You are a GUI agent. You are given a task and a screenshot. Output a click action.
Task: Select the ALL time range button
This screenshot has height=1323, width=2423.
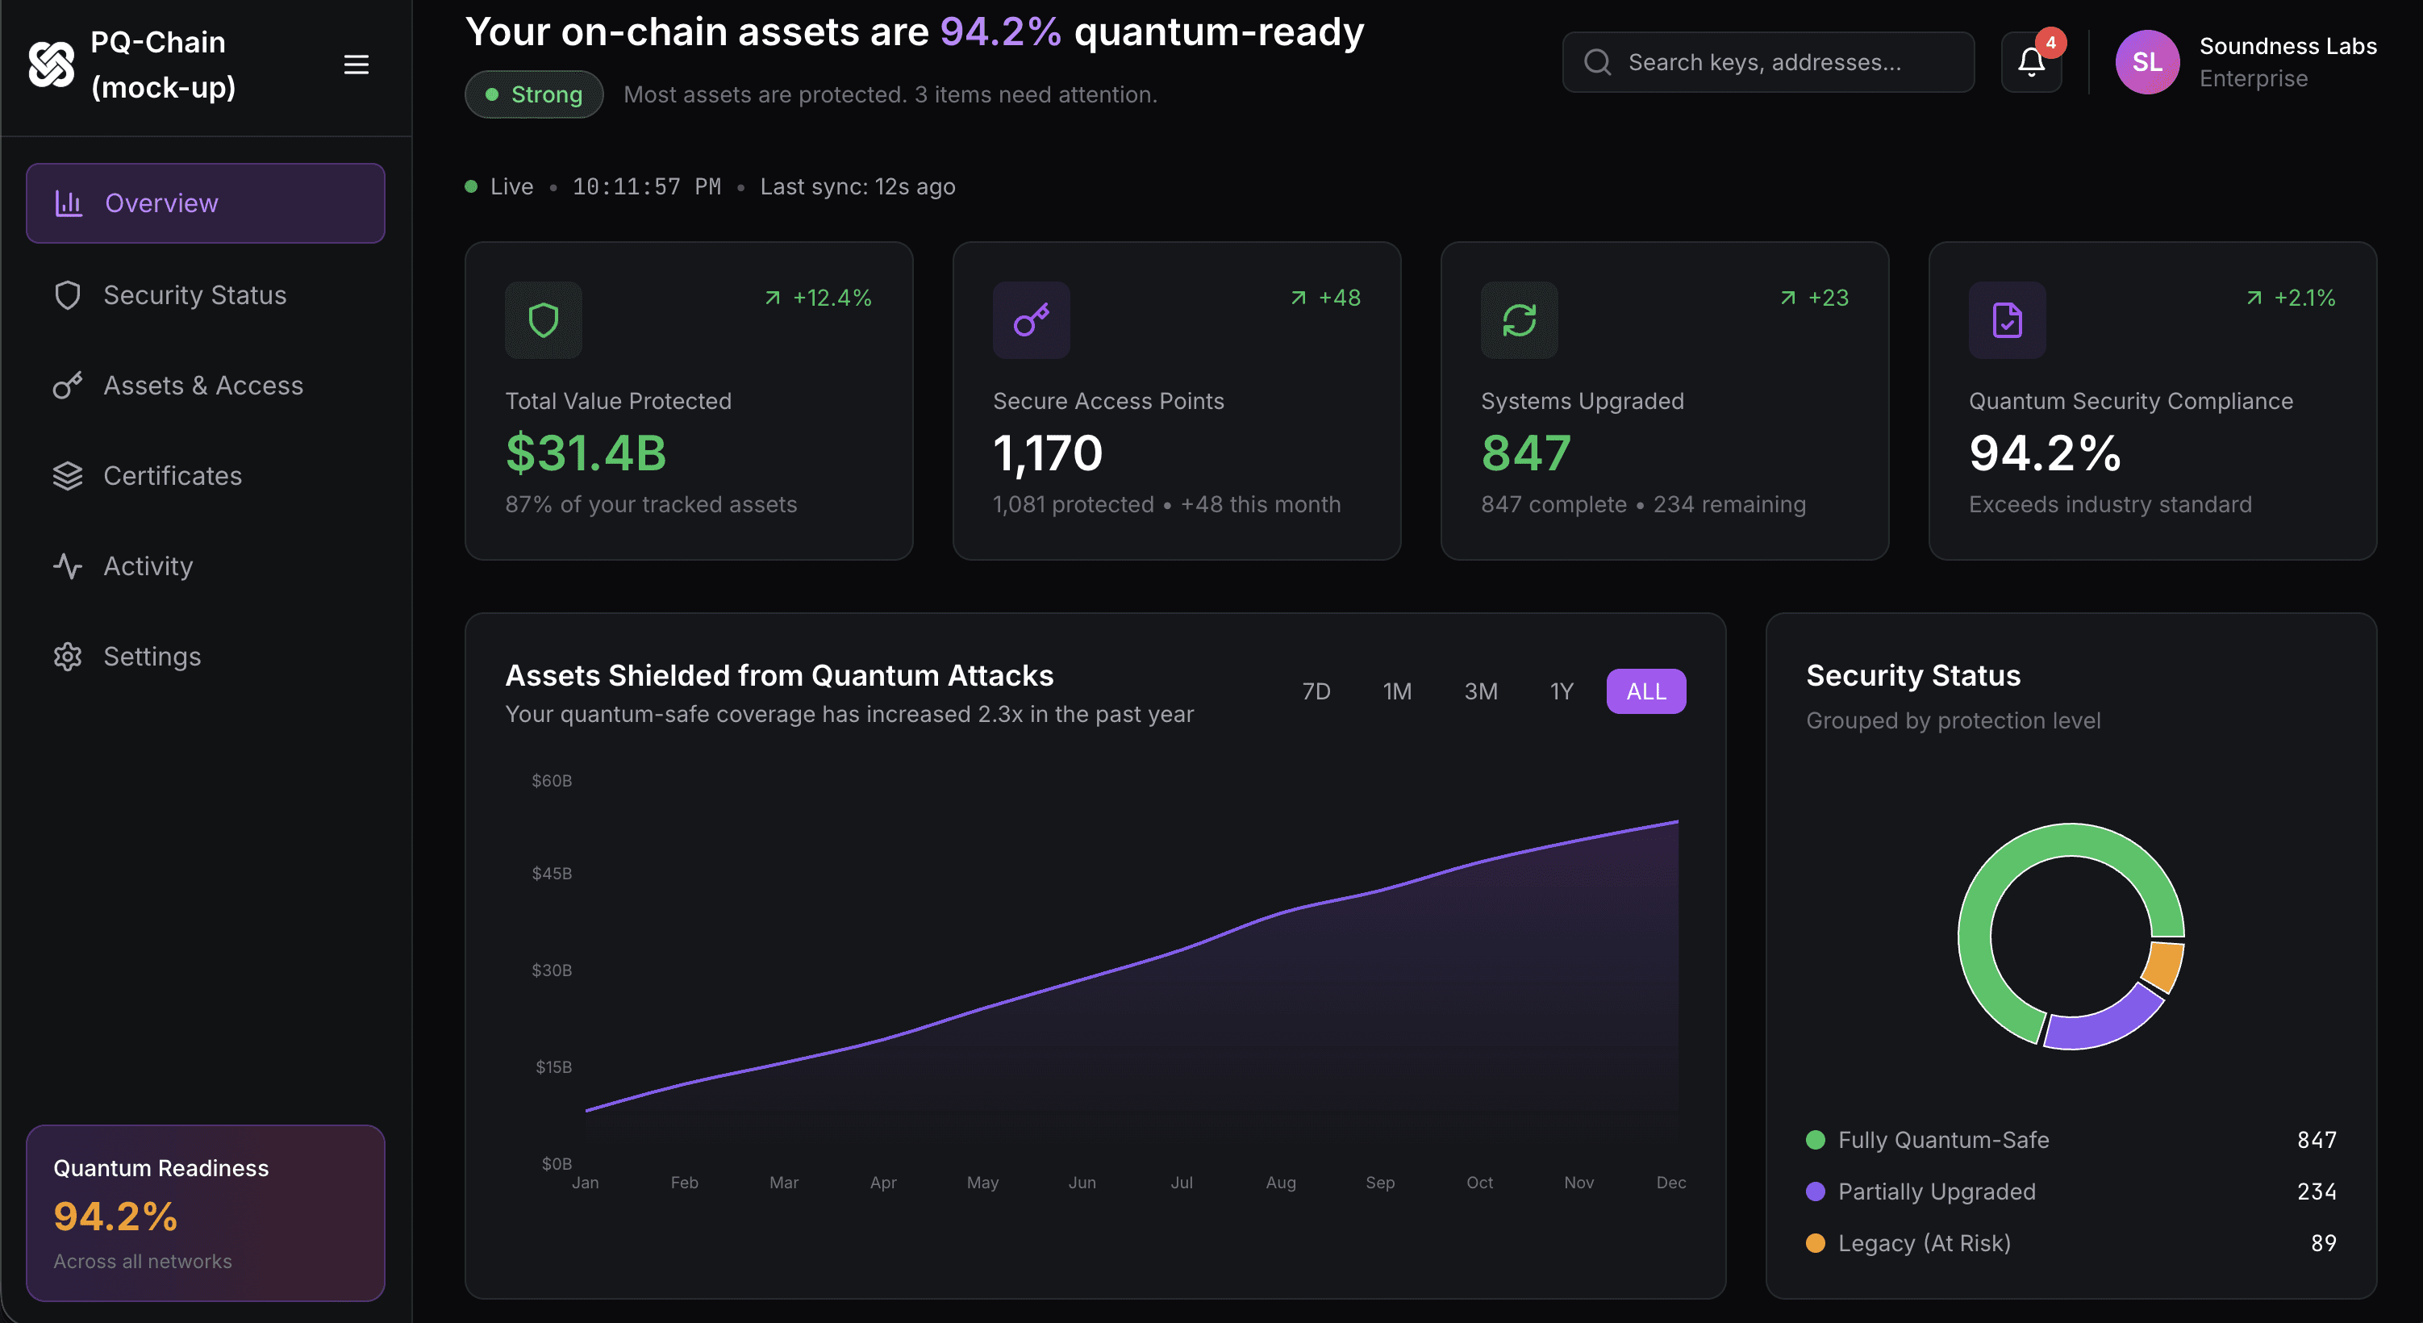click(x=1645, y=691)
